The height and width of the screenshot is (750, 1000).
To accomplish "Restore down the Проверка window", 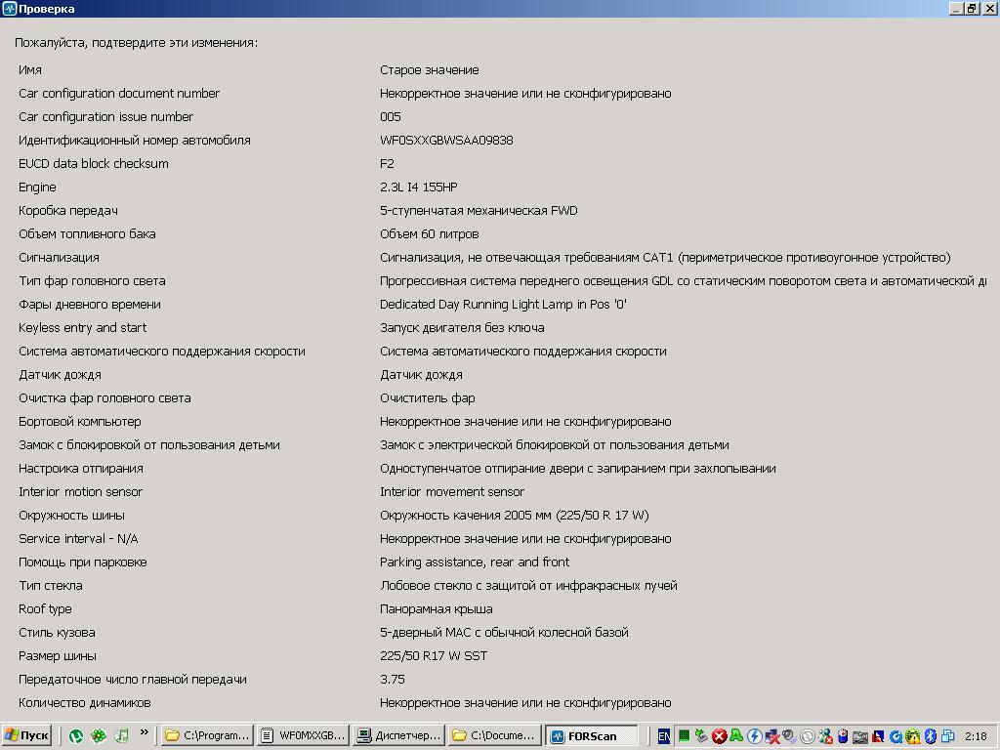I will (972, 9).
